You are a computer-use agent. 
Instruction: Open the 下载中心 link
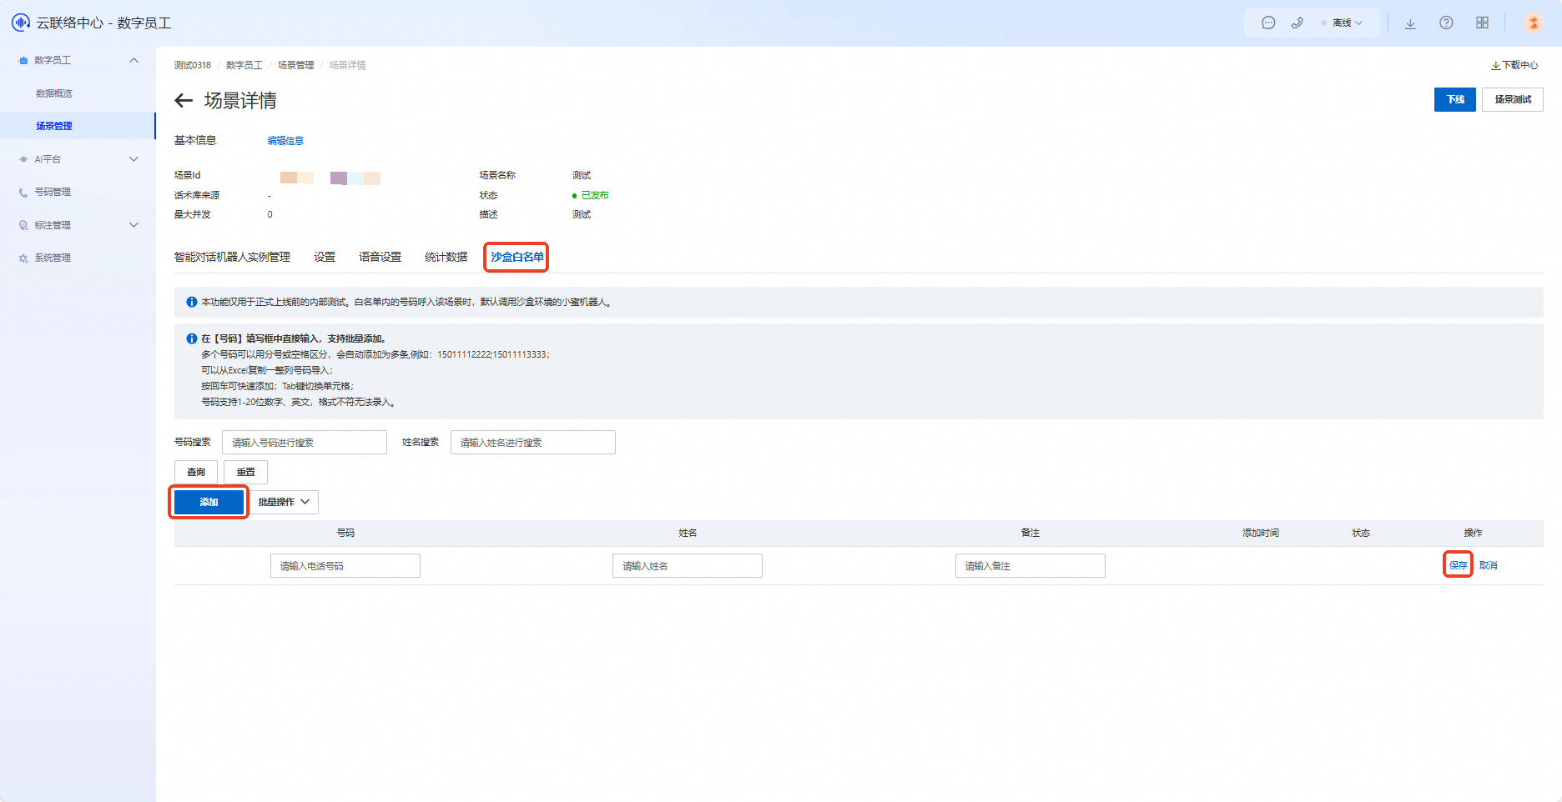[1514, 65]
